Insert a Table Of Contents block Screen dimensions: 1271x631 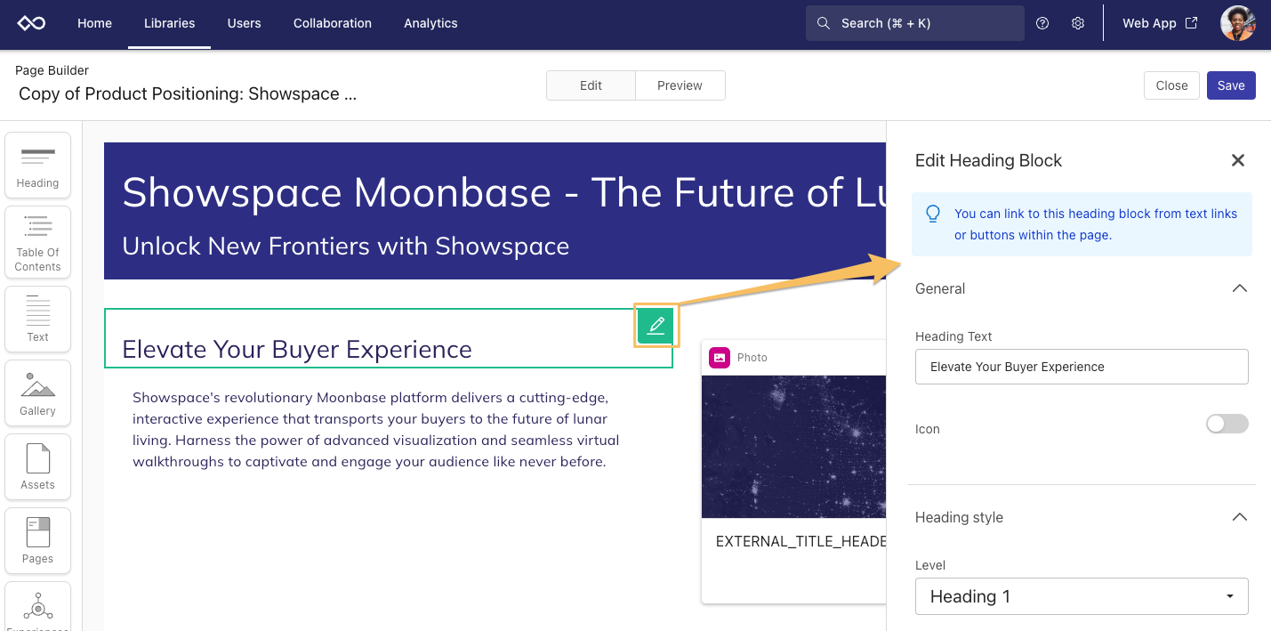point(37,242)
